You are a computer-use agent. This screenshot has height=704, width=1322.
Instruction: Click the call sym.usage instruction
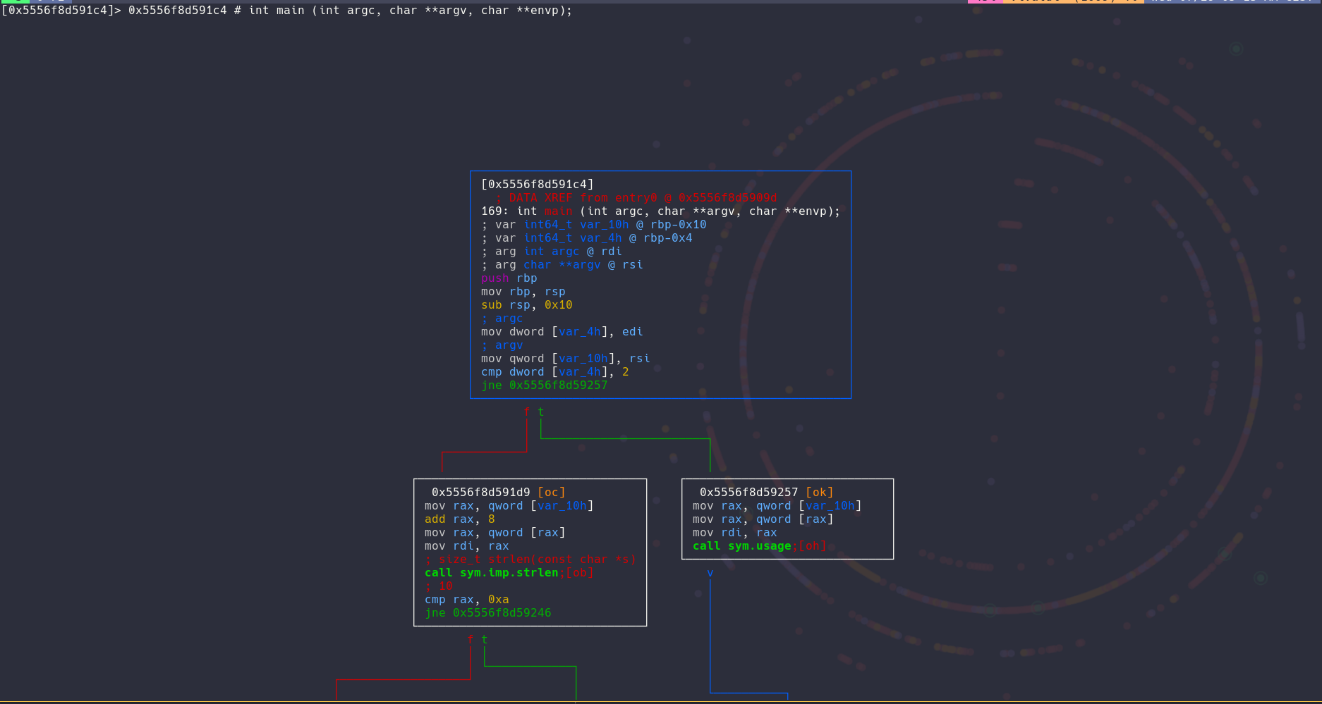pyautogui.click(x=741, y=546)
